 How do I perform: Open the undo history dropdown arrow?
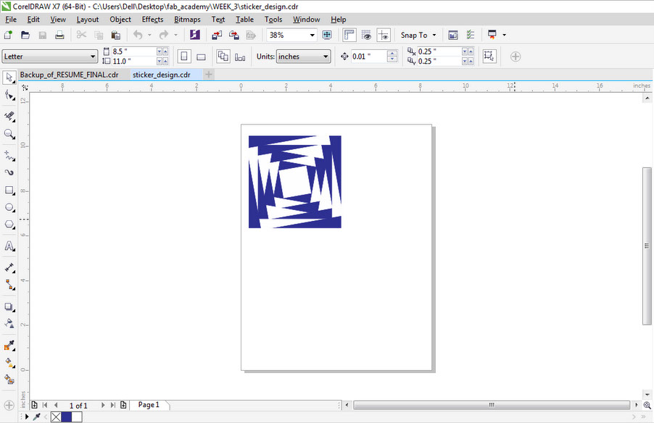(149, 35)
